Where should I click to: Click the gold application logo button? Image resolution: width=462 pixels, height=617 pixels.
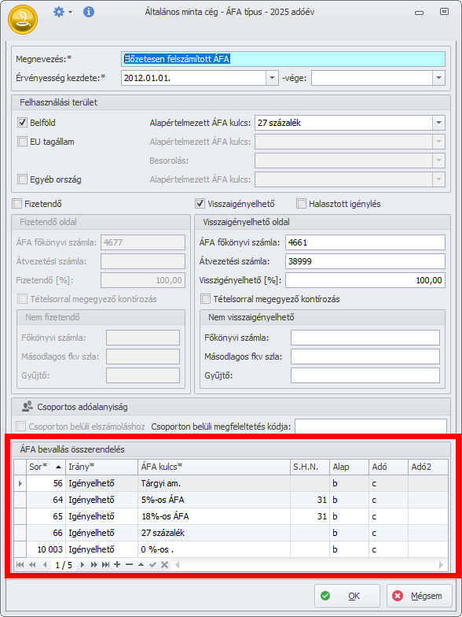coord(22,20)
